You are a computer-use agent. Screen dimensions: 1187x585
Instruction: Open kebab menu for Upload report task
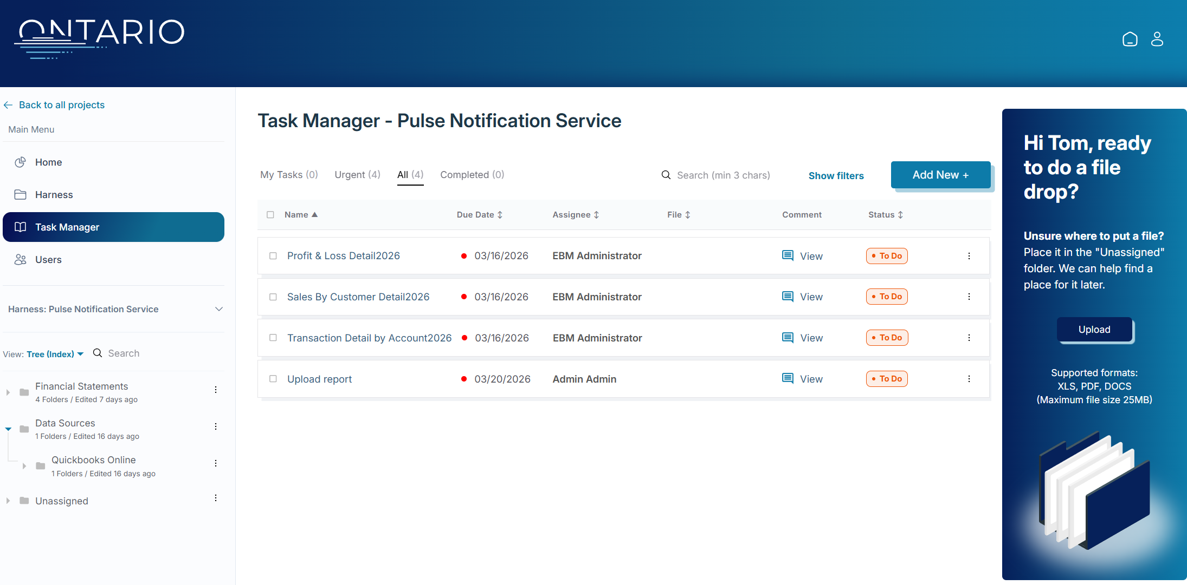tap(969, 379)
